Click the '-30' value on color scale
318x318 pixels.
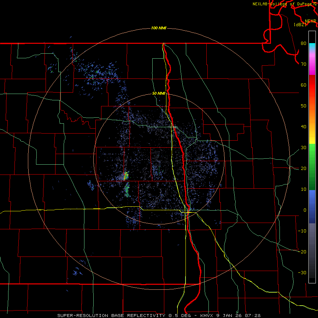point(302,273)
